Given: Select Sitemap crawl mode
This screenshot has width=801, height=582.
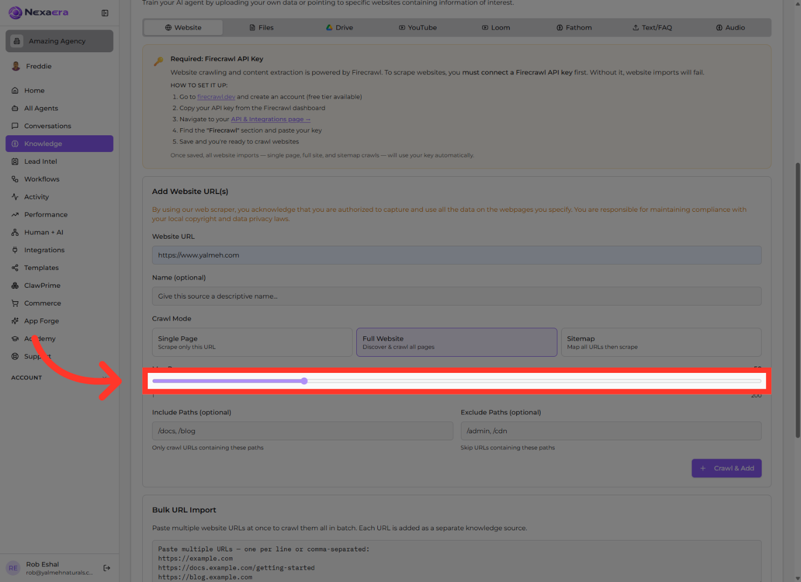Looking at the screenshot, I should 661,342.
